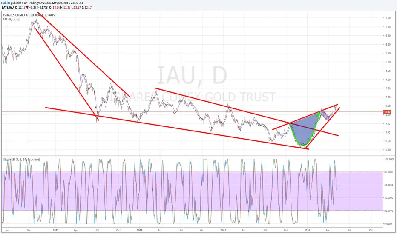Click the Sep label on time axis
Image resolution: width=397 pixels, height=234 pixels.
pos(29,231)
